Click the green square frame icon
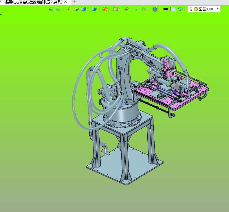This screenshot has height=212, width=229. pyautogui.click(x=137, y=9)
